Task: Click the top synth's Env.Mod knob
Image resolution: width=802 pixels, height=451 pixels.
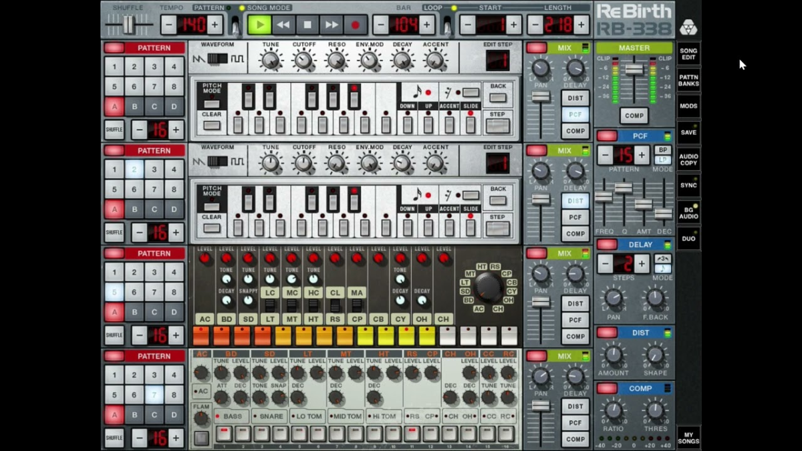Action: click(x=369, y=61)
